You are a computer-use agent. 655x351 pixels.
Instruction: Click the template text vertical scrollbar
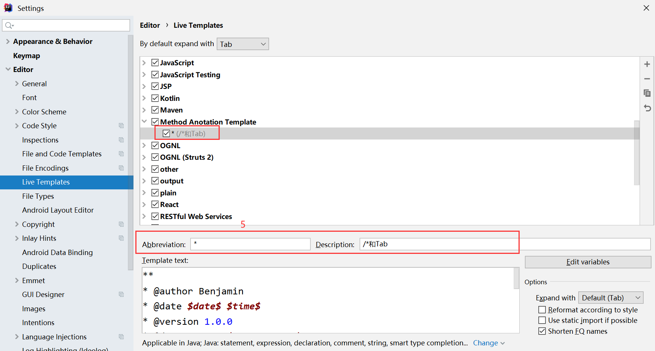pos(517,278)
